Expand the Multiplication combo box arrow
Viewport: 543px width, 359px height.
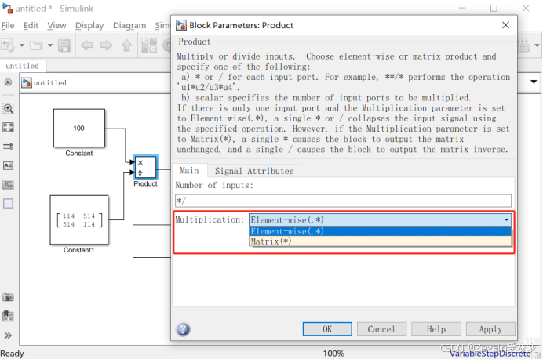click(x=507, y=220)
